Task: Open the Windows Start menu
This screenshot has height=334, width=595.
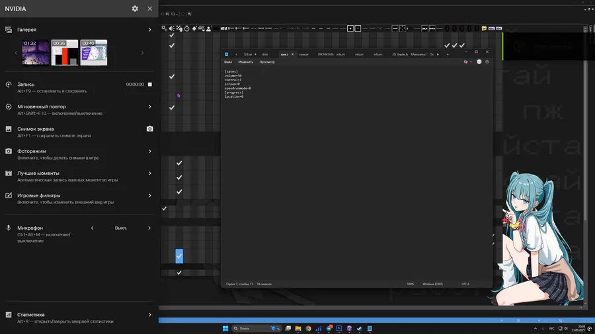Action: [x=225, y=328]
